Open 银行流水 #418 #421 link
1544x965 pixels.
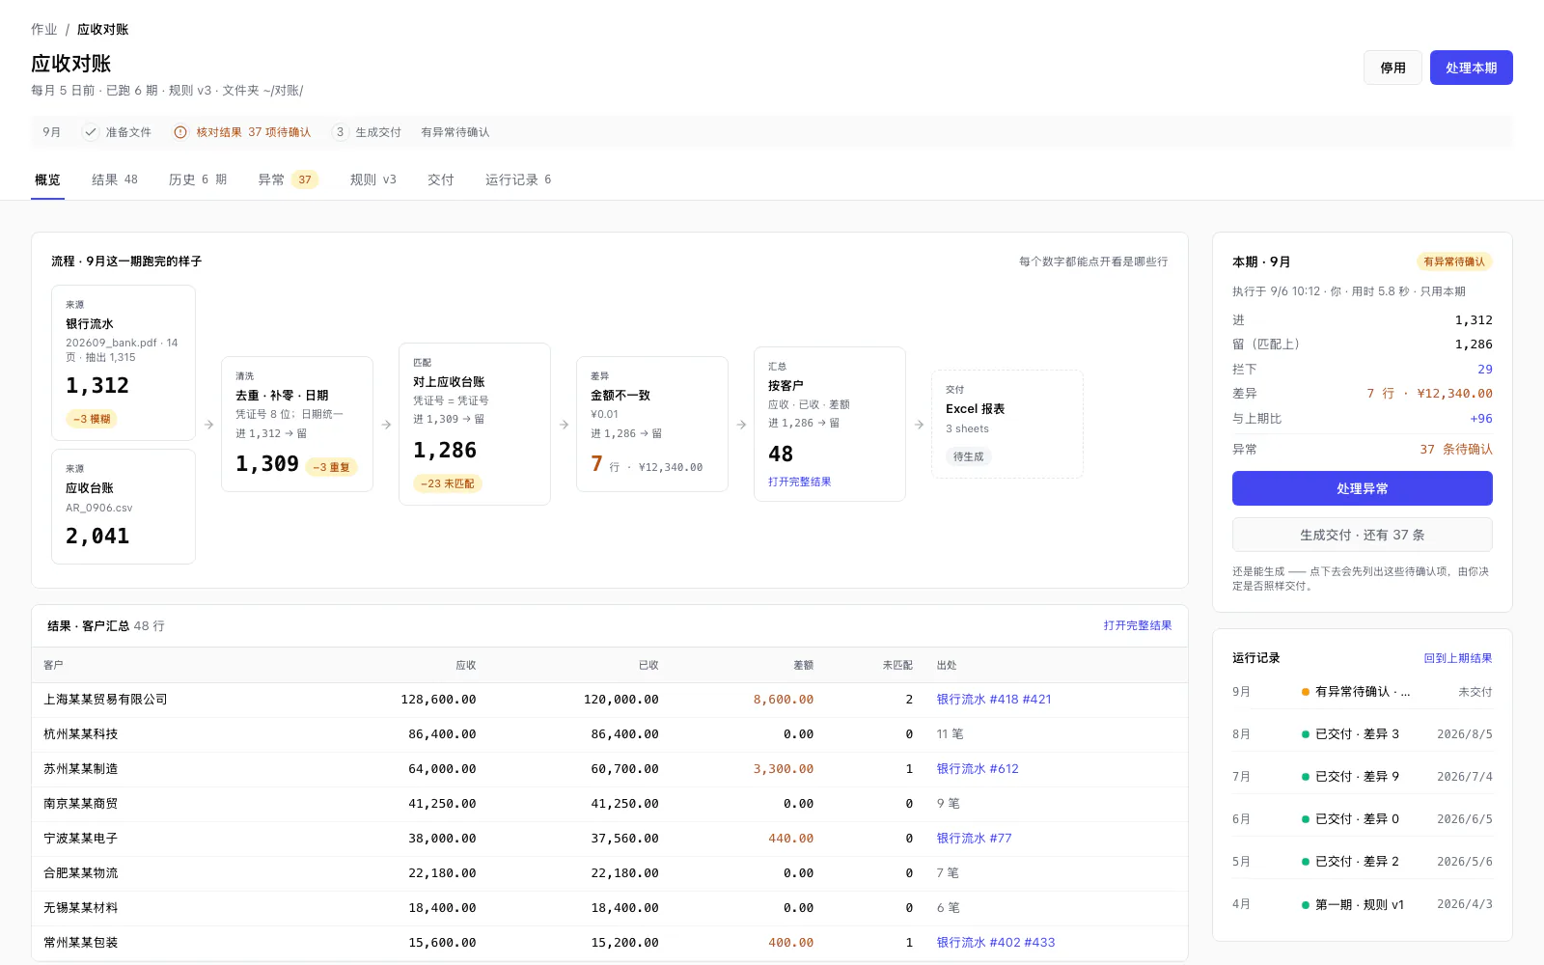pyautogui.click(x=994, y=700)
